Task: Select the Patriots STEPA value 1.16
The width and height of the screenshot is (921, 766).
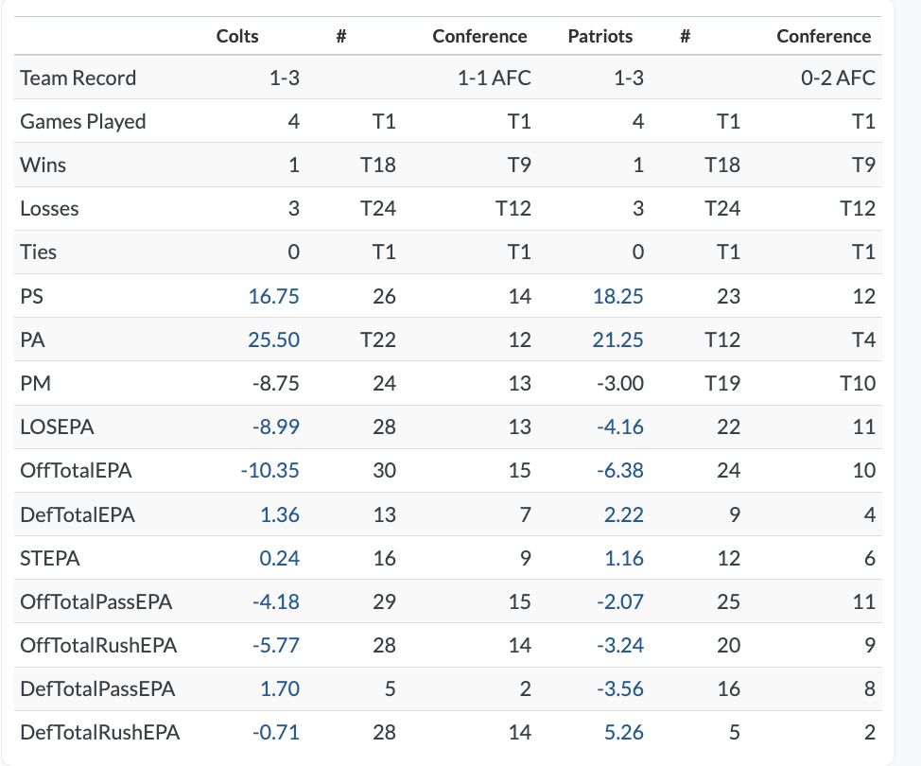Action: point(624,558)
